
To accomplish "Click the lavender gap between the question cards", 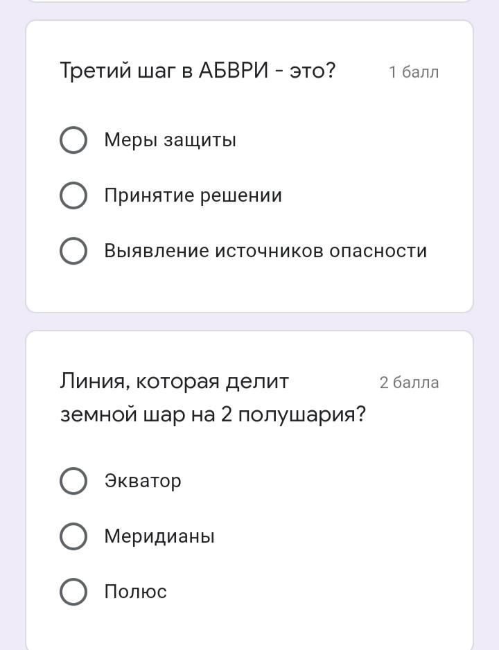I will (249, 322).
